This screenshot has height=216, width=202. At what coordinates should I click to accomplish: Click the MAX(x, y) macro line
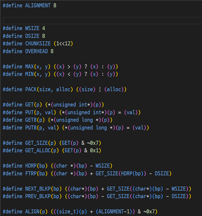click(x=60, y=67)
